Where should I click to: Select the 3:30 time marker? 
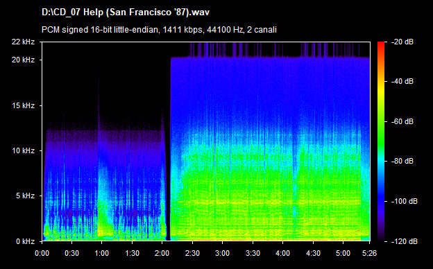click(x=253, y=253)
